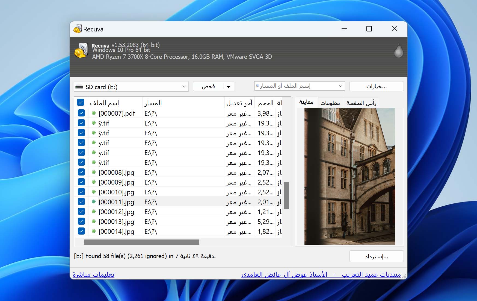Open the scan button's dropdown arrow
Screen dimensions: 477x301
click(229, 87)
